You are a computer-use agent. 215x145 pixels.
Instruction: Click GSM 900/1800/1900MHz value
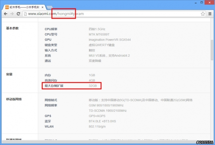[106, 105]
